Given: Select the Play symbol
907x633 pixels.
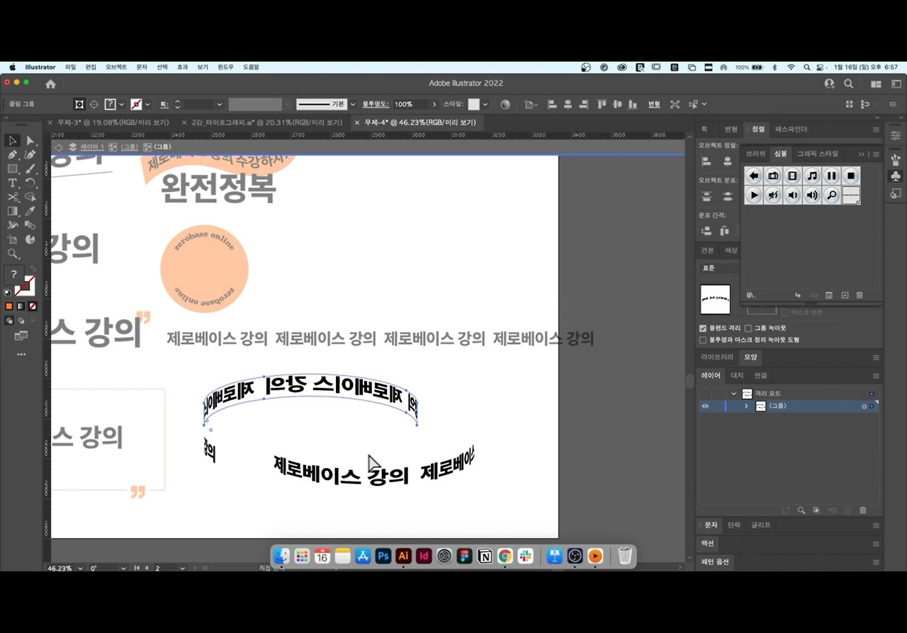Looking at the screenshot, I should 754,195.
